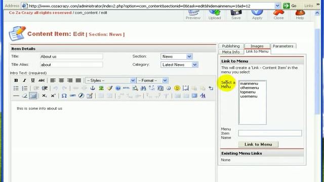Click the page vertical scrollbar thumb
Viewport: 324px width, 182px height.
click(317, 71)
